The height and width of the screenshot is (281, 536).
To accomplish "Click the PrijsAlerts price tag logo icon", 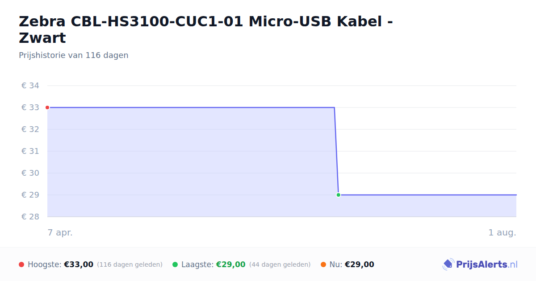I will (448, 264).
